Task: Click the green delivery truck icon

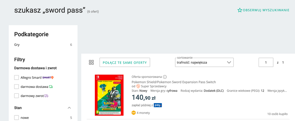Action: pos(51,87)
